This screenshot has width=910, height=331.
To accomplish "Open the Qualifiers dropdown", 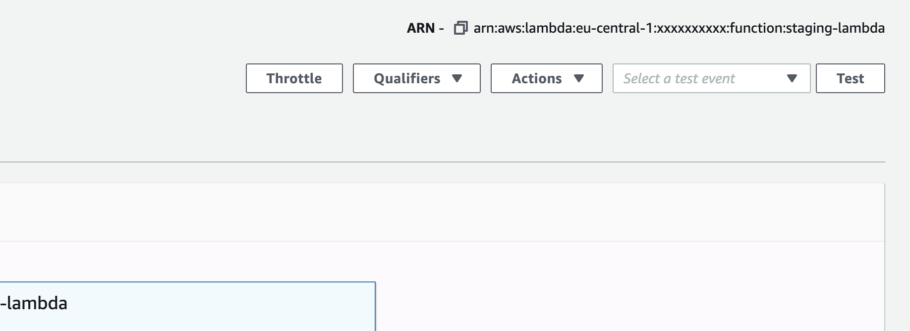I will [x=416, y=78].
